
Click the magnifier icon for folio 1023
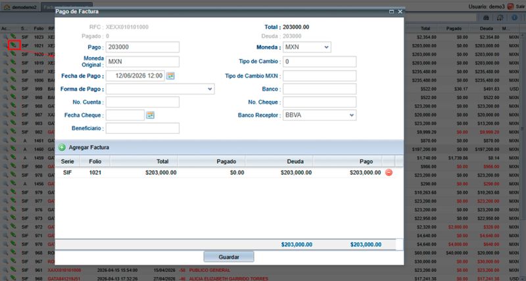[5, 37]
